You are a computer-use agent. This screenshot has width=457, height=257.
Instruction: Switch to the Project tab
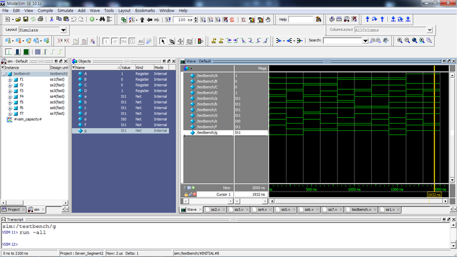click(13, 209)
